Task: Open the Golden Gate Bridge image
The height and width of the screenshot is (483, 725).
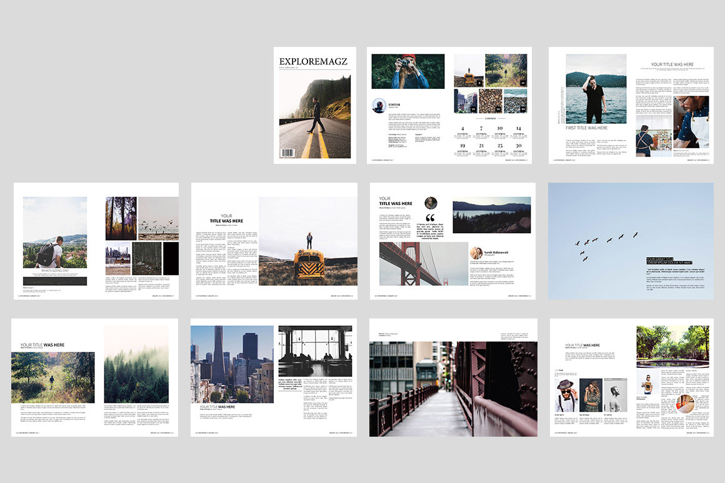Action: [x=423, y=263]
